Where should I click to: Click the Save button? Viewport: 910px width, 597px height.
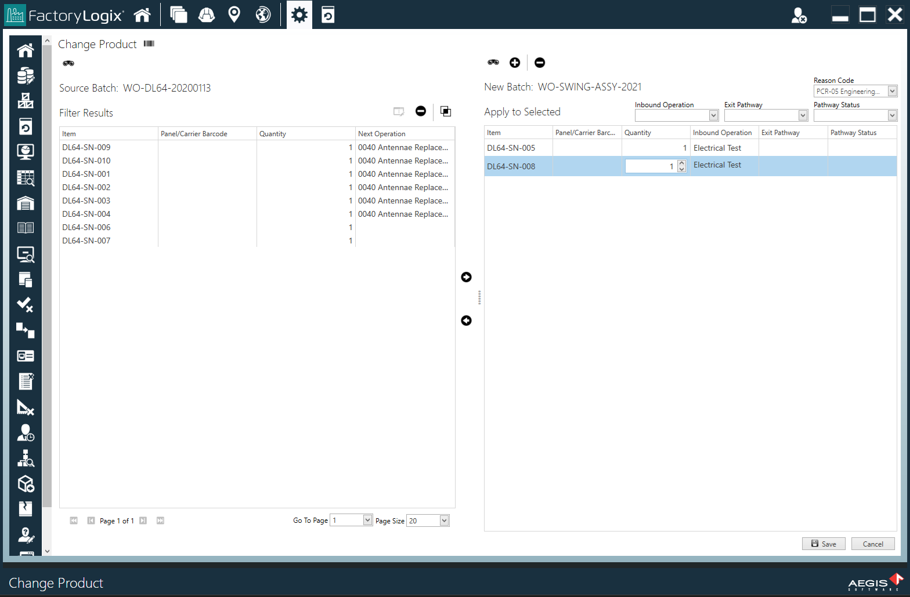pyautogui.click(x=824, y=544)
